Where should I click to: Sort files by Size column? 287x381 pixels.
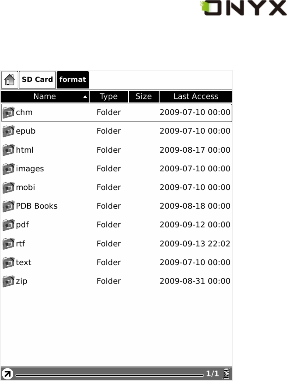(143, 97)
